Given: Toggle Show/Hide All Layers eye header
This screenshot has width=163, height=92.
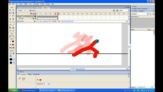Looking at the screenshot, I should coord(31,14).
